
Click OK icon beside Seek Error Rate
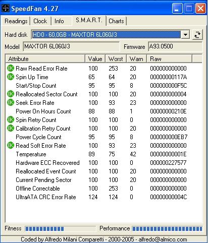(x=10, y=103)
